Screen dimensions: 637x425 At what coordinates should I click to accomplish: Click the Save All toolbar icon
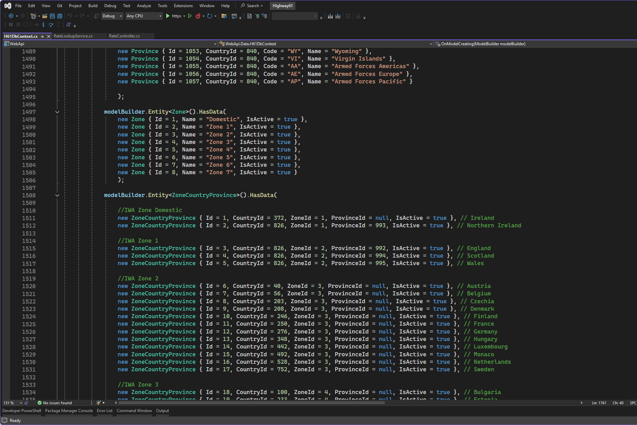pos(60,16)
